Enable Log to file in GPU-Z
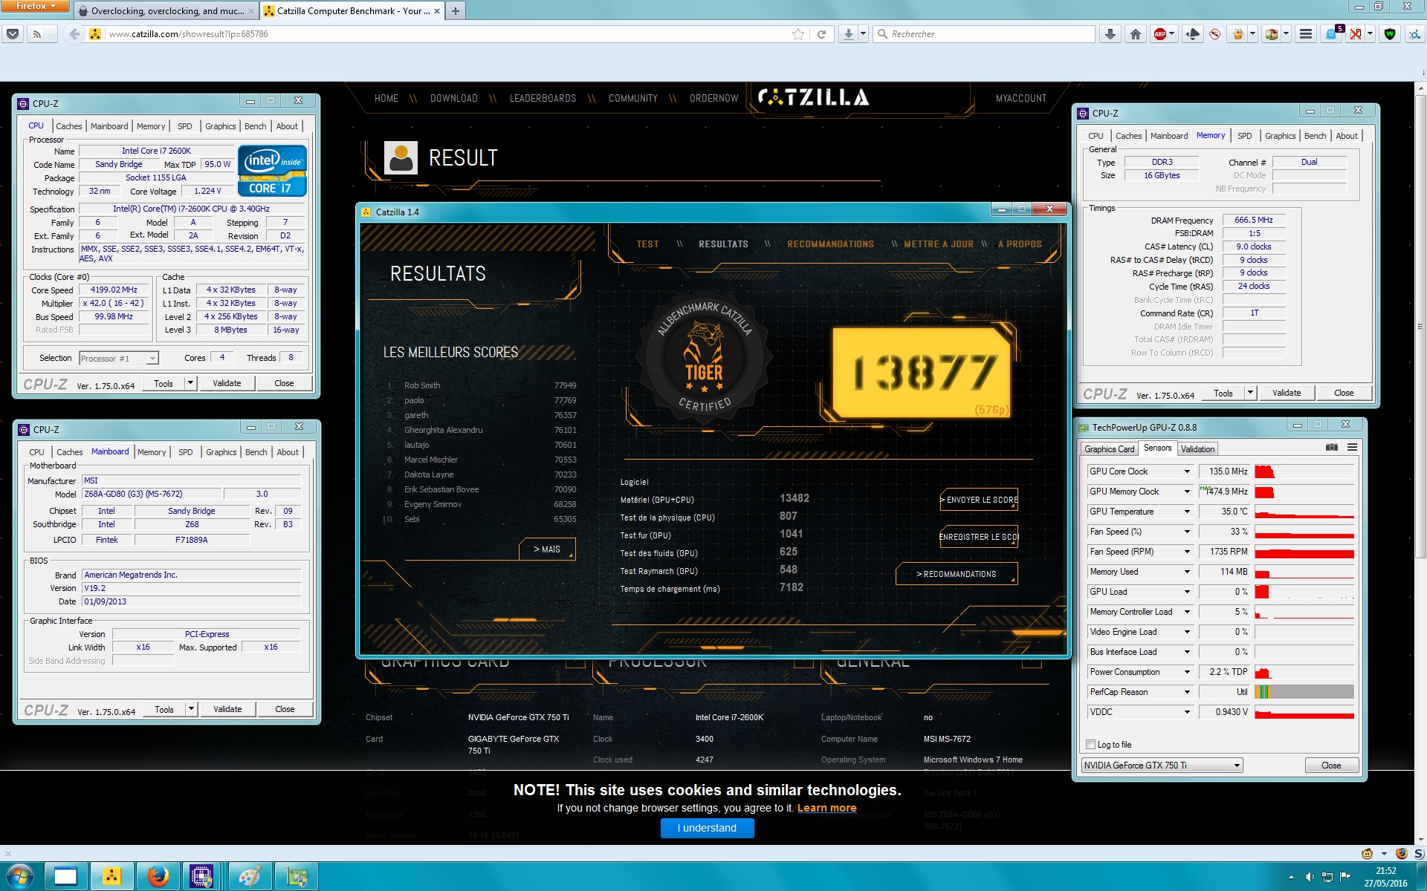This screenshot has width=1427, height=891. coord(1090,745)
